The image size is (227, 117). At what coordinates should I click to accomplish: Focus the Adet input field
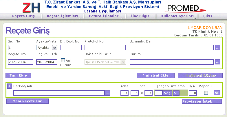click(125, 93)
